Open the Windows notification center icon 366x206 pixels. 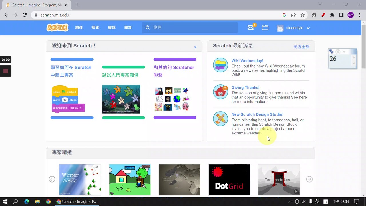(356, 201)
